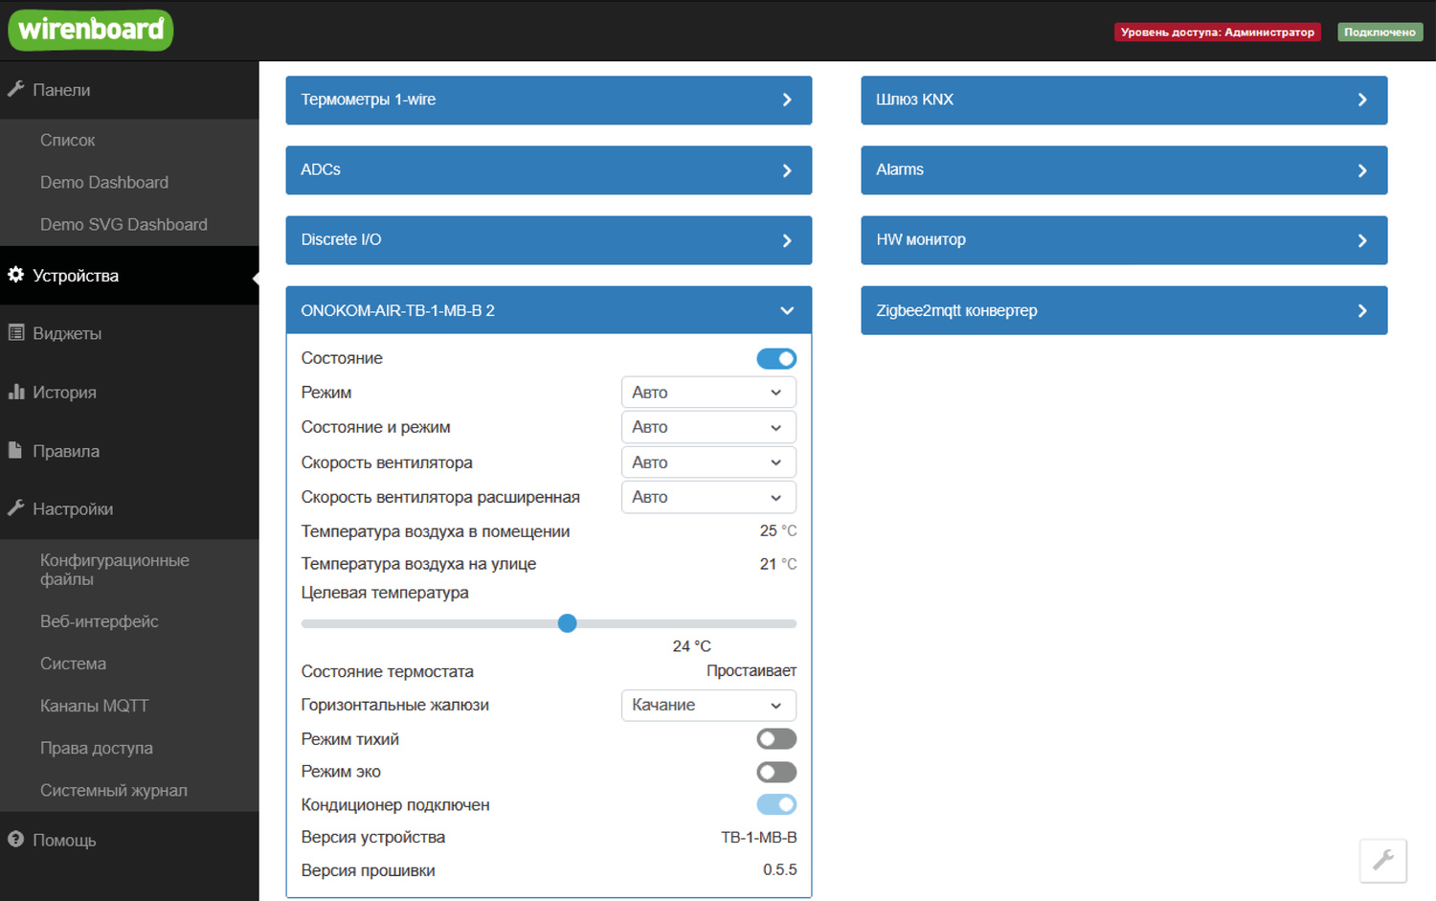
Task: Click the Помощь question mark icon
Action: pos(15,839)
